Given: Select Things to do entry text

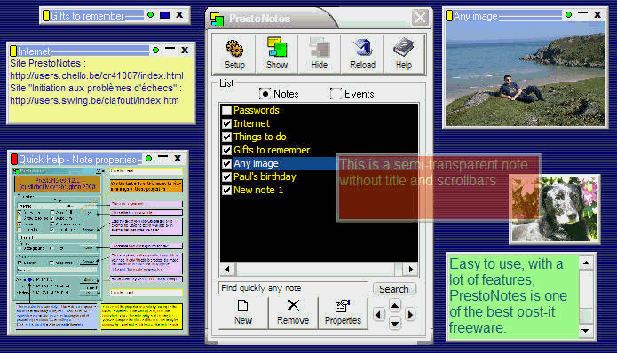Looking at the screenshot, I should pyautogui.click(x=260, y=137).
